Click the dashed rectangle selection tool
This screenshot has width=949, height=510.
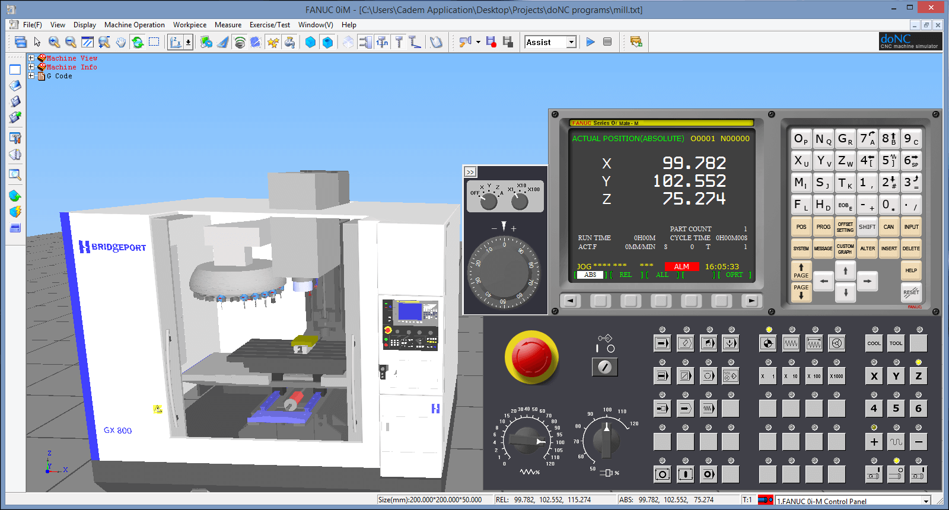[x=154, y=42]
